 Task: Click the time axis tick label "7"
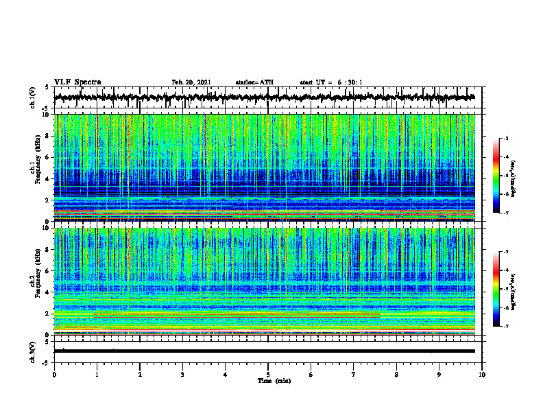point(354,375)
